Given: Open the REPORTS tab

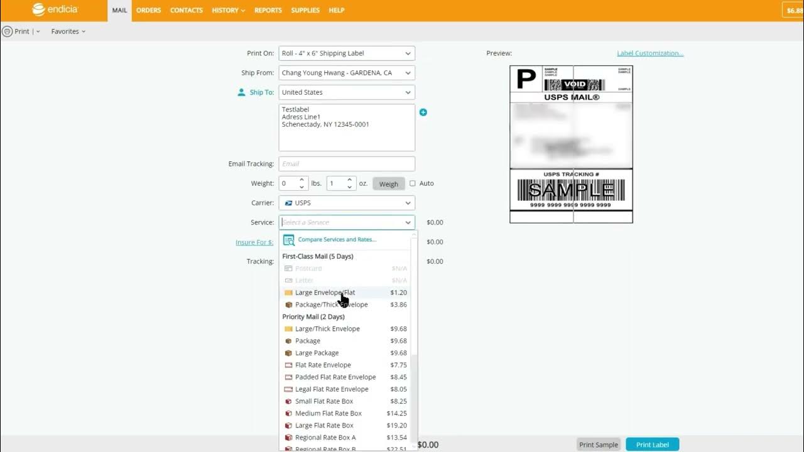Looking at the screenshot, I should point(268,10).
